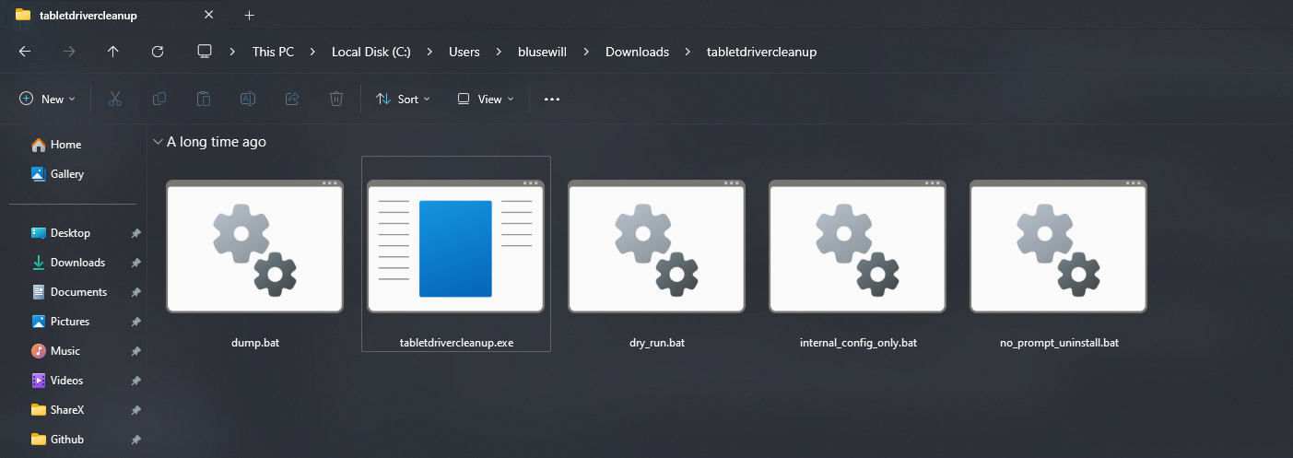Open the Sort options dropdown

[x=403, y=99]
